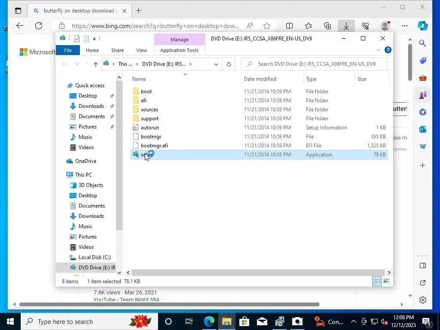Select This PC in navigation pane
The width and height of the screenshot is (440, 330).
(x=83, y=174)
